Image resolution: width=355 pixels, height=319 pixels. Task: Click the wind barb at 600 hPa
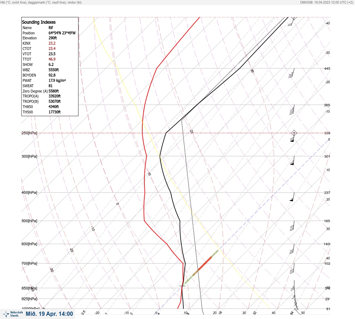coord(292,249)
